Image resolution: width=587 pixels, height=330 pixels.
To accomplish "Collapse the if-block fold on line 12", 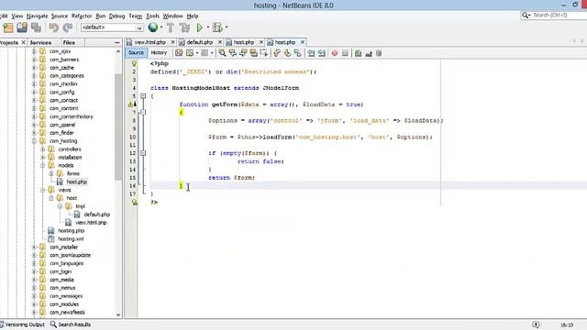I will click(143, 153).
